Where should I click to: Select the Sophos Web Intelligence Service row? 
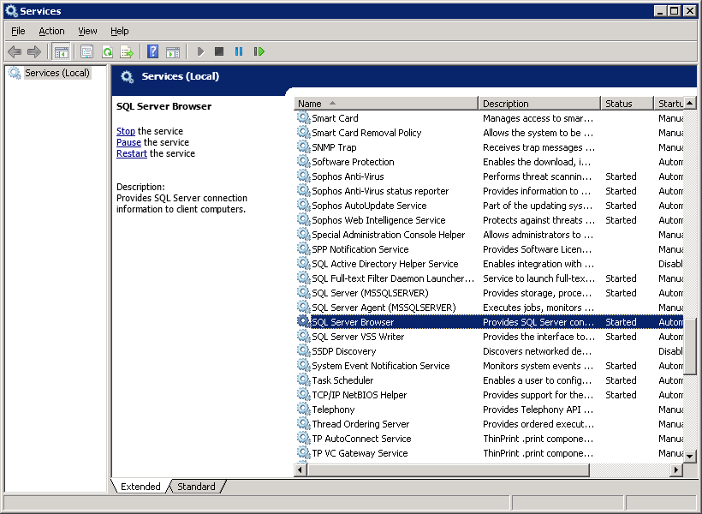click(489, 220)
